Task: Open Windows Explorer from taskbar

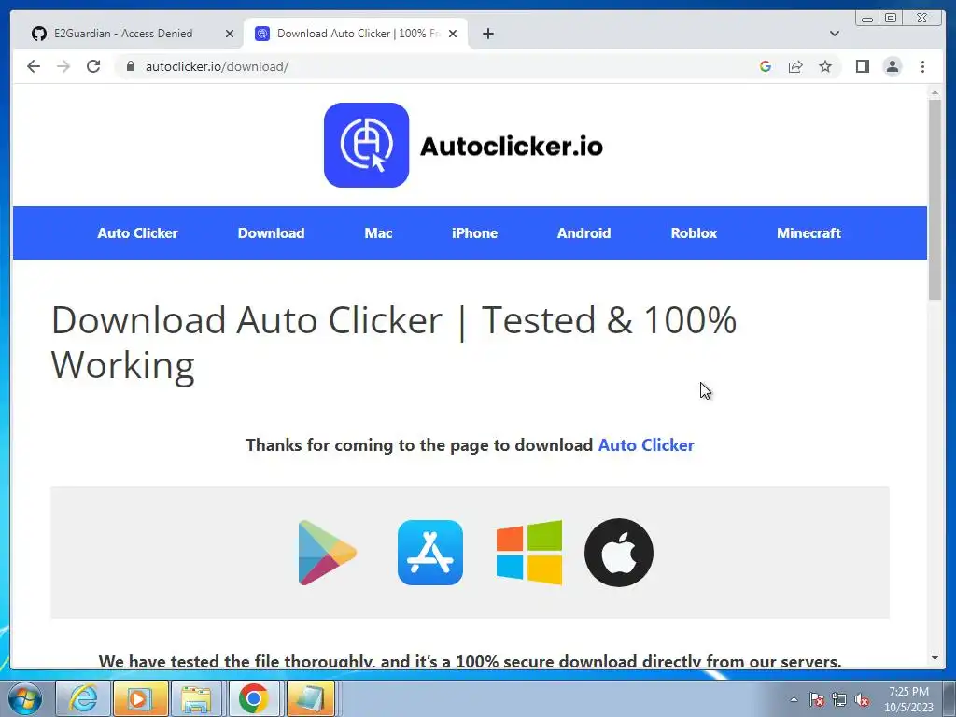Action: click(196, 698)
